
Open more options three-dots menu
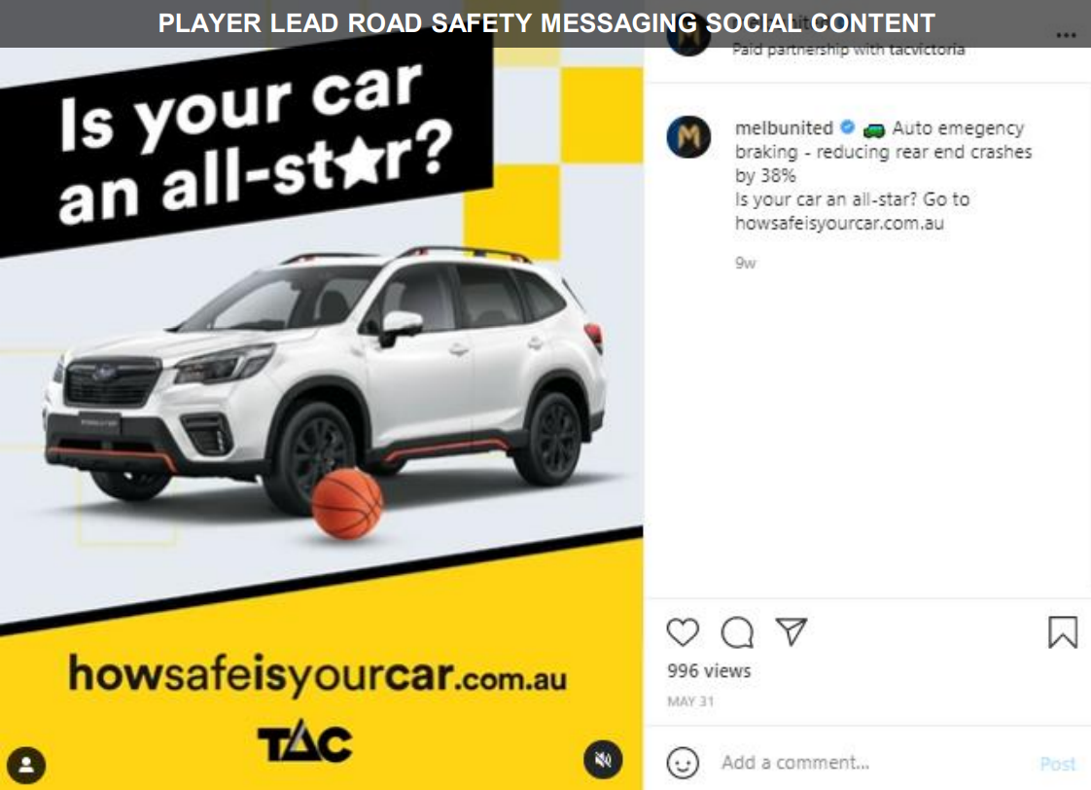(x=1066, y=35)
